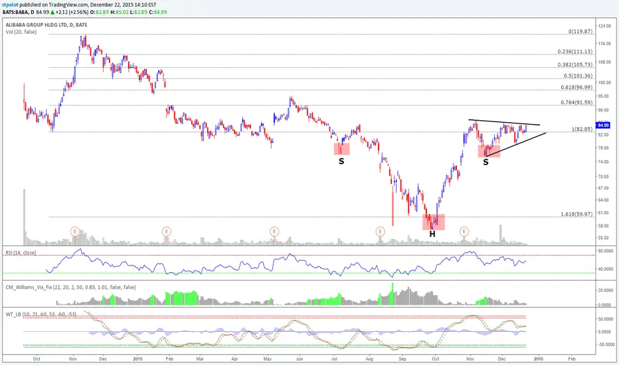Select the red left shoulder box near July
Viewport: 619px width, 365px height.
click(342, 149)
